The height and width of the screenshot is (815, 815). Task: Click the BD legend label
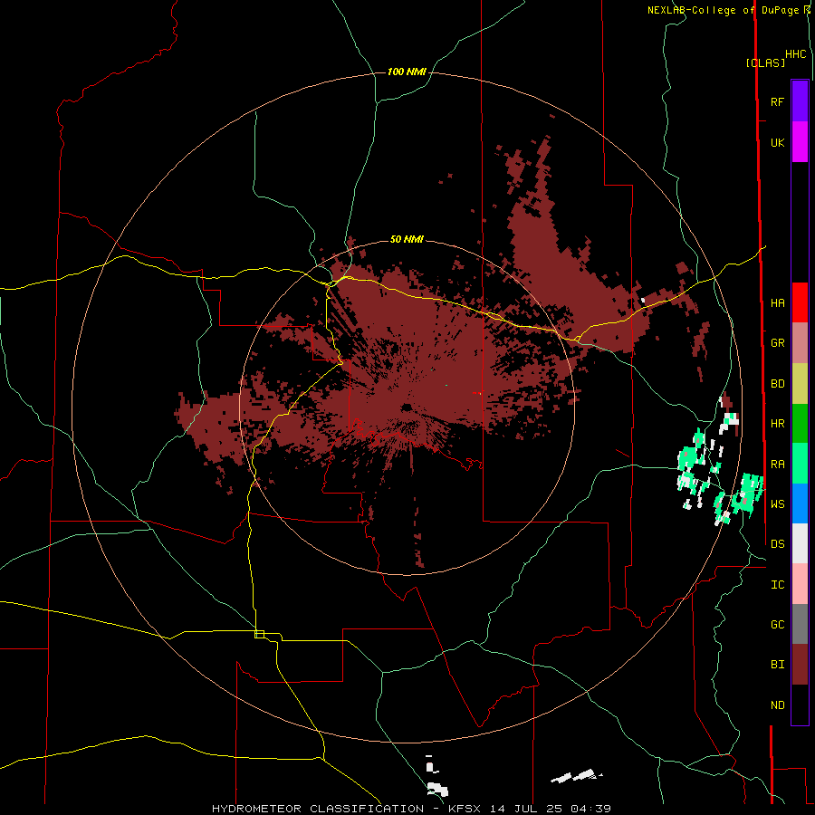[x=777, y=384]
